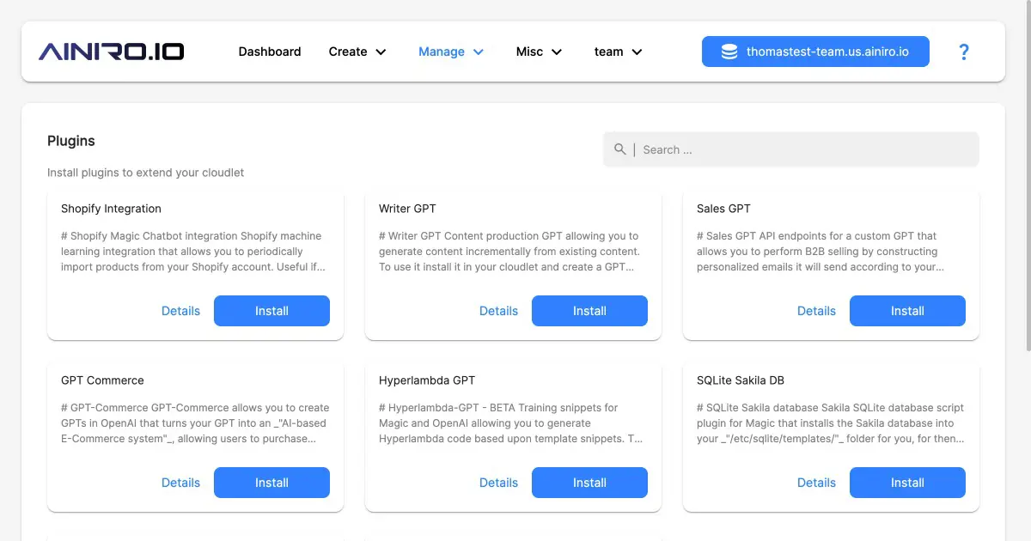Screen dimensions: 1031x541
Task: Open the Misc menu
Action: click(540, 52)
